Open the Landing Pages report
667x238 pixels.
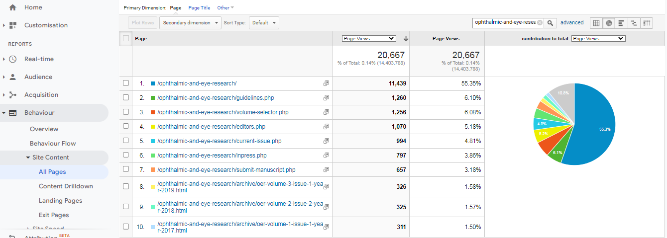(x=60, y=201)
